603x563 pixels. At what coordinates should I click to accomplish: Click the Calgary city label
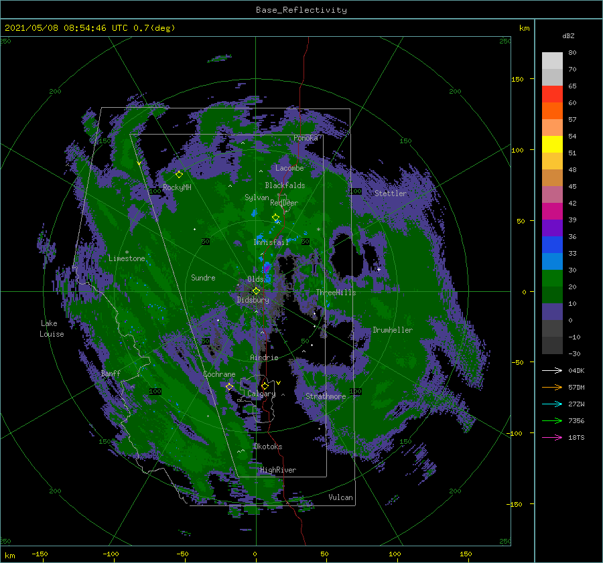tap(261, 394)
